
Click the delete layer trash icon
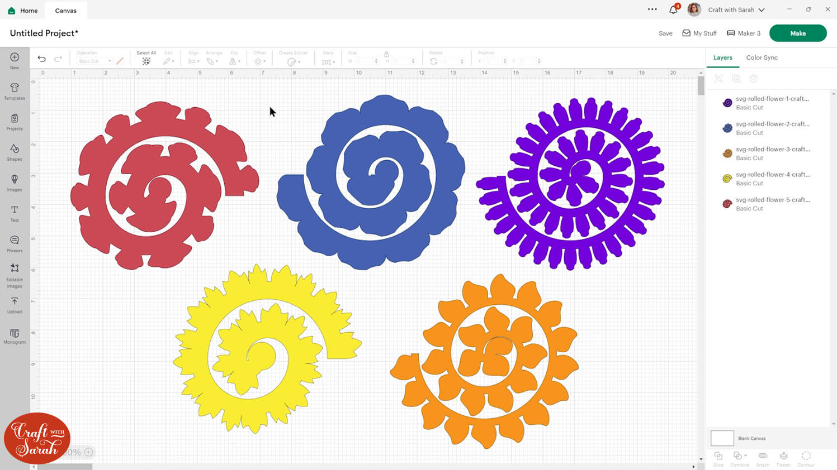[754, 79]
